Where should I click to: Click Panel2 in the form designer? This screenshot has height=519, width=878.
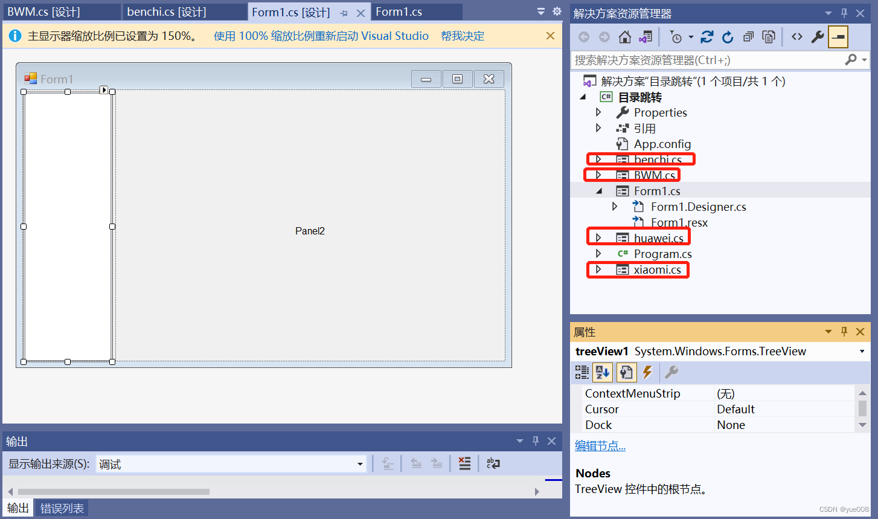click(310, 231)
